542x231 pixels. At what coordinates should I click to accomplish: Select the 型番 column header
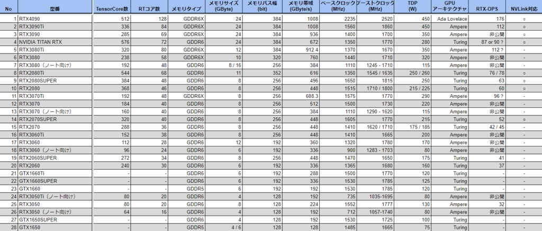tap(55, 7)
